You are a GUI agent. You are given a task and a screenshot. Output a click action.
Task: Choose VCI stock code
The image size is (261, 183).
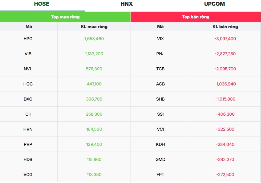tap(160, 129)
